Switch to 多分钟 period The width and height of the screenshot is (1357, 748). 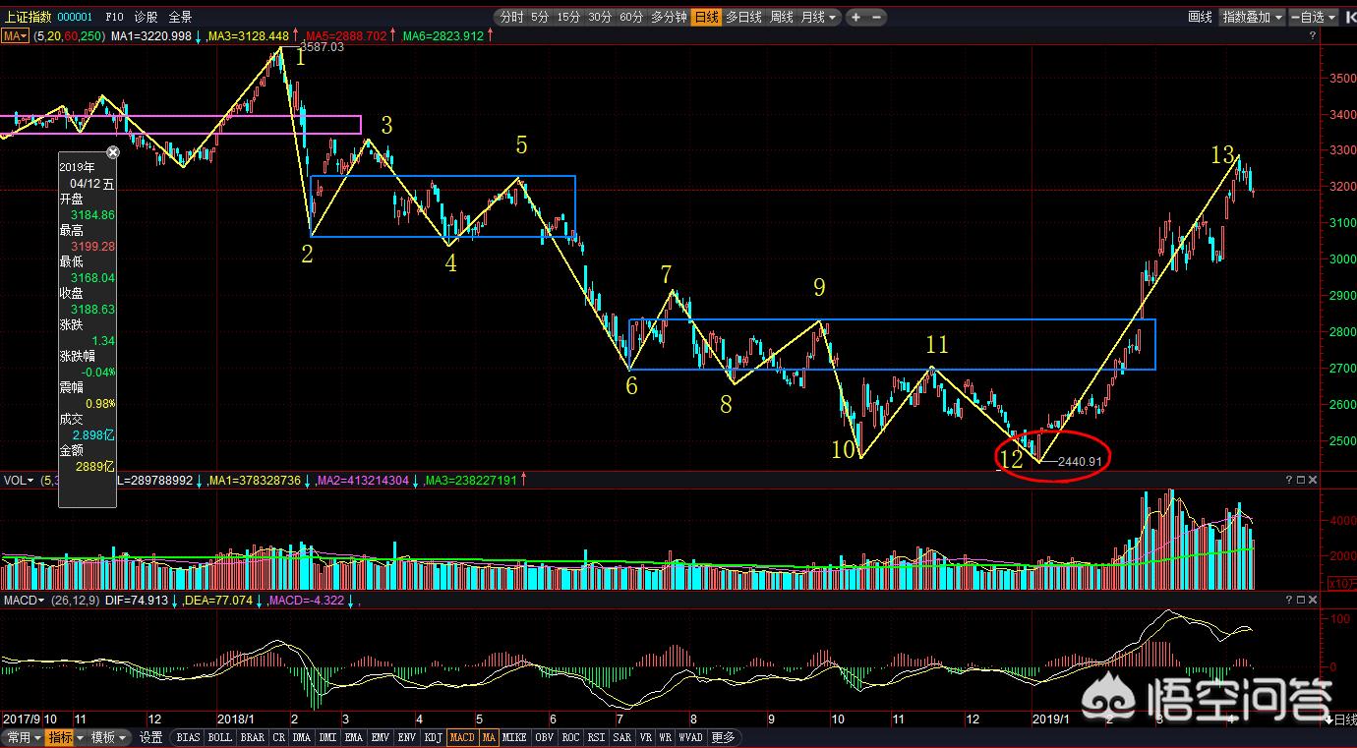[x=669, y=18]
